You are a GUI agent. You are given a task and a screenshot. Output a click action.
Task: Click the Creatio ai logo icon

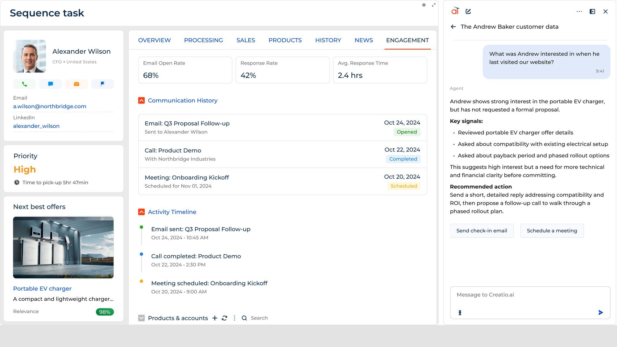pyautogui.click(x=455, y=11)
